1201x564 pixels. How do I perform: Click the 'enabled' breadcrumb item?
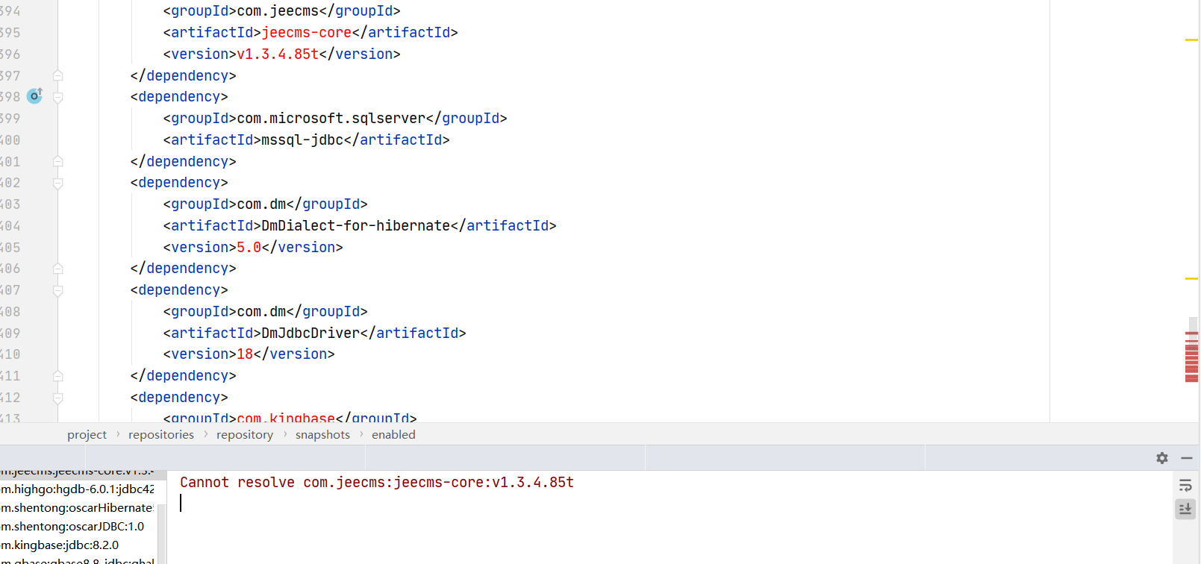coord(393,435)
